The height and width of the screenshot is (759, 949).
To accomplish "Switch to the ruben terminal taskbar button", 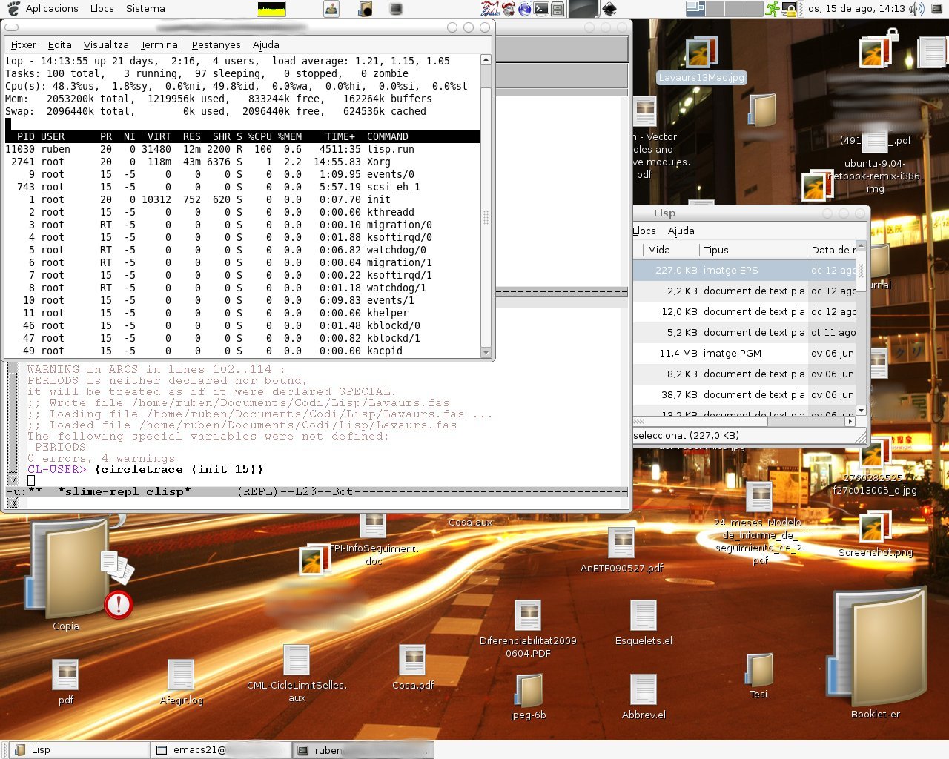I will coord(363,750).
